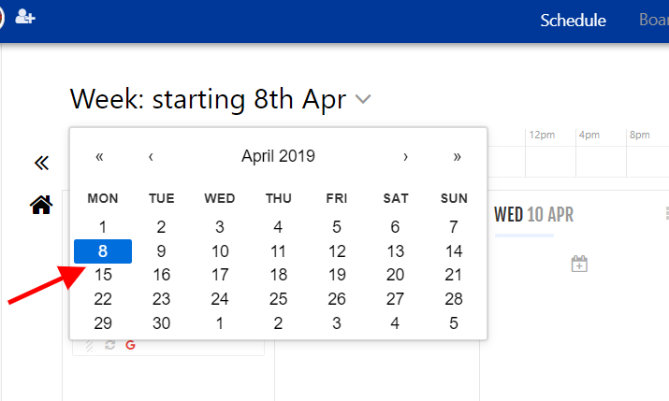The width and height of the screenshot is (669, 401).
Task: Click the recurring refresh icon
Action: 110,345
